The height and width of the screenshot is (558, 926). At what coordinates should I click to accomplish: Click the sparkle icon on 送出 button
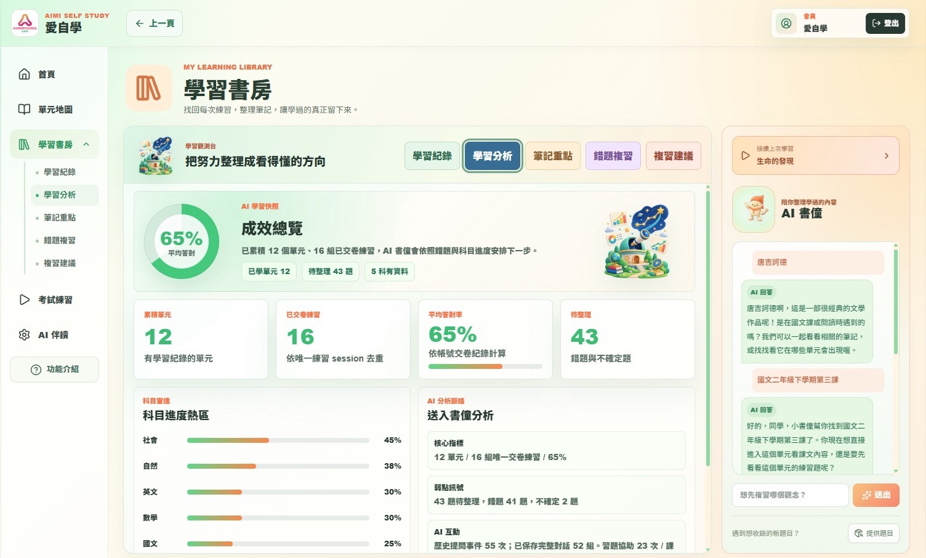pos(867,495)
